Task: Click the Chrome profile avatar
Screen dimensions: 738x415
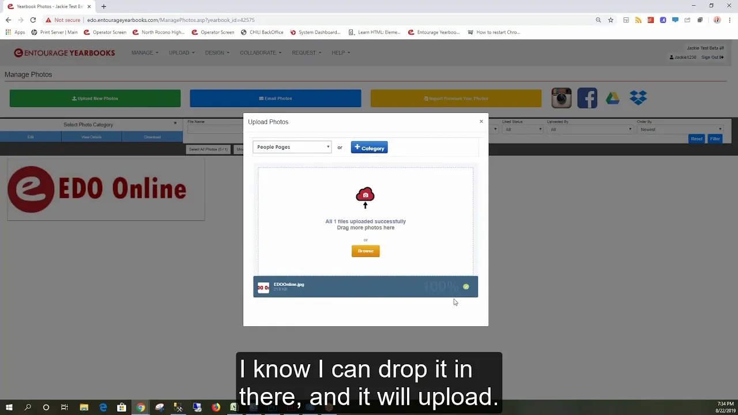Action: pos(717,20)
